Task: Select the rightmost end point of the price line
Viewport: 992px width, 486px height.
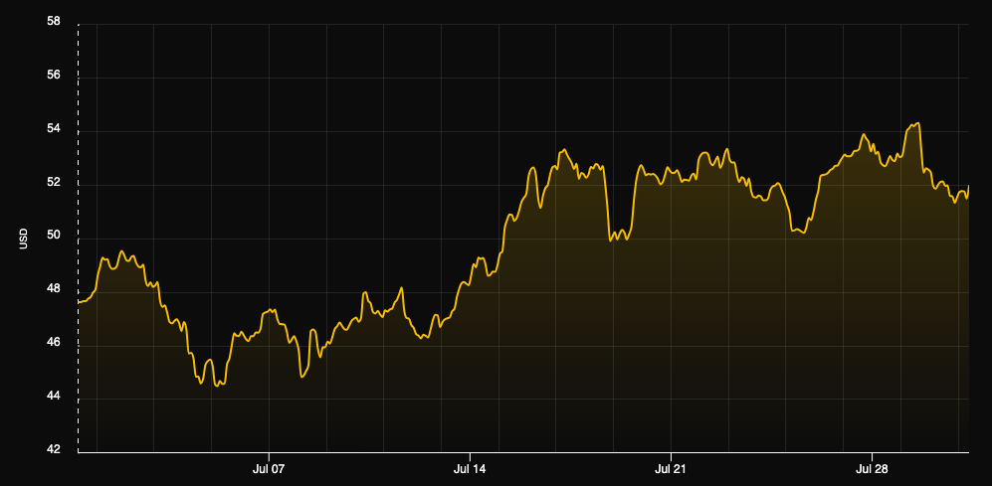Action: [x=968, y=187]
